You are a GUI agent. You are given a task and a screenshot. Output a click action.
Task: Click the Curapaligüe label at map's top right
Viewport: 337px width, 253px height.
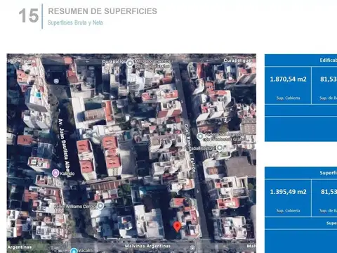237,60
